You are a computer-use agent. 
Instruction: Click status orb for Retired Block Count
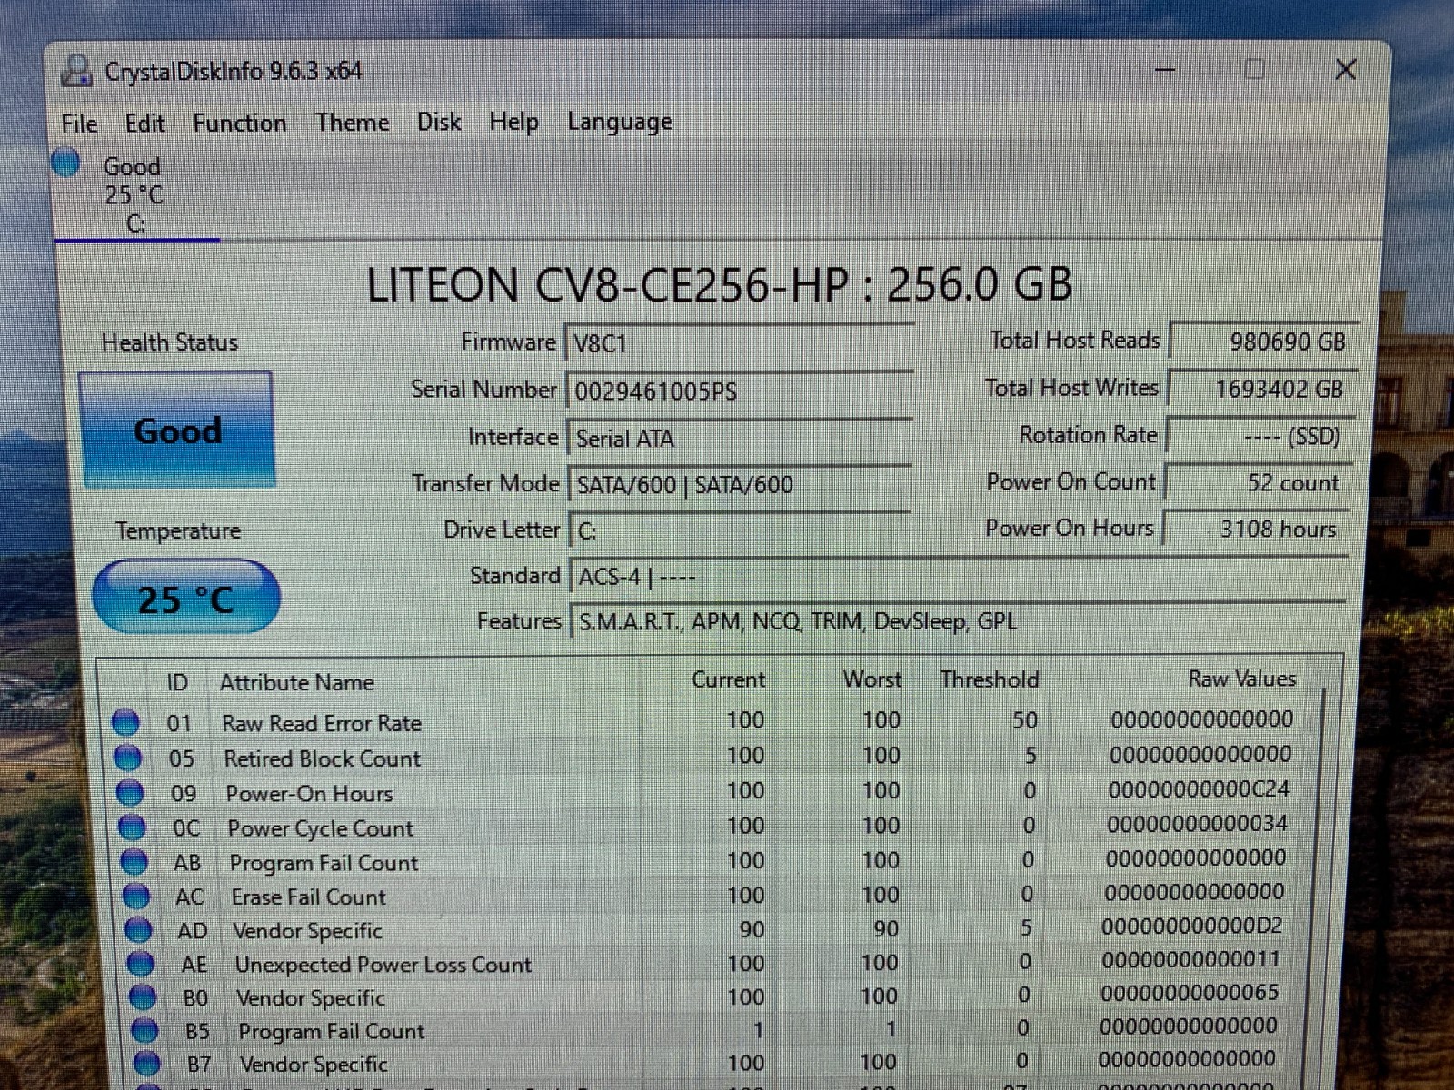128,758
